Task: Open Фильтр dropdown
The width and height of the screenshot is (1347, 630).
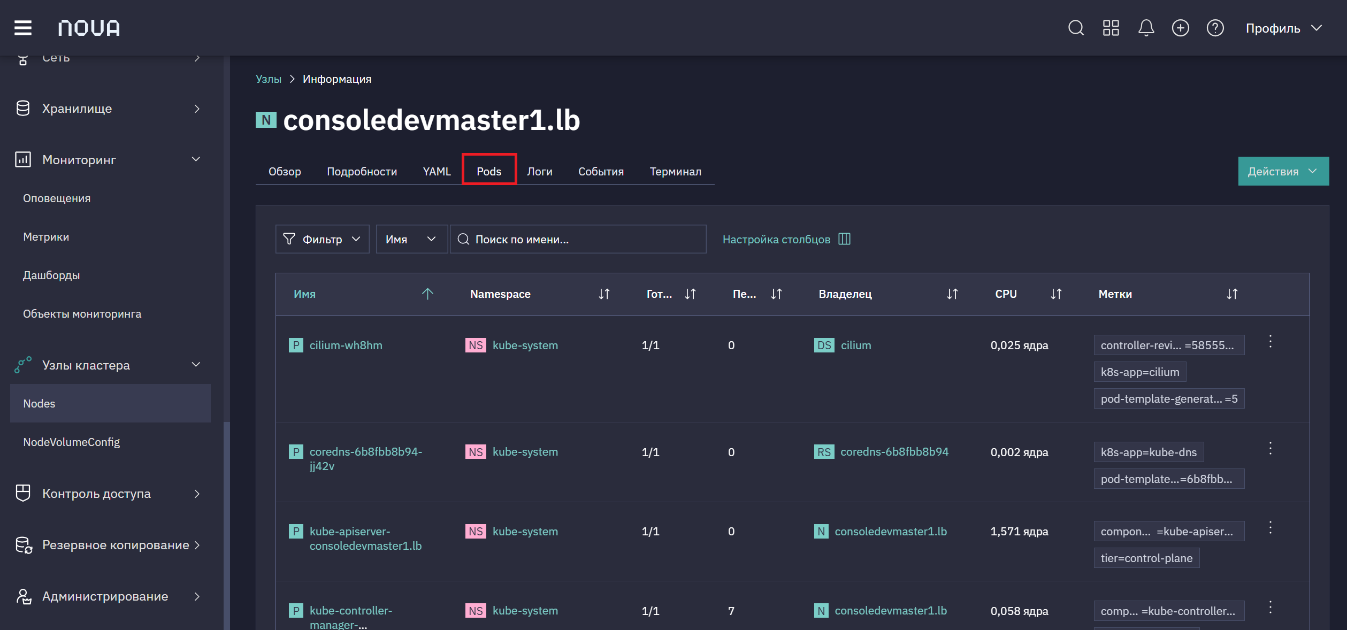Action: point(322,239)
